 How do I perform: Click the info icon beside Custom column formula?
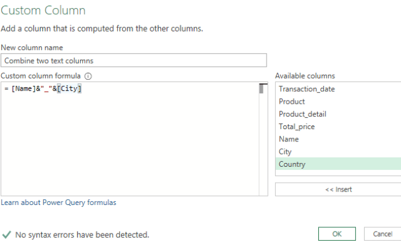pyautogui.click(x=88, y=77)
